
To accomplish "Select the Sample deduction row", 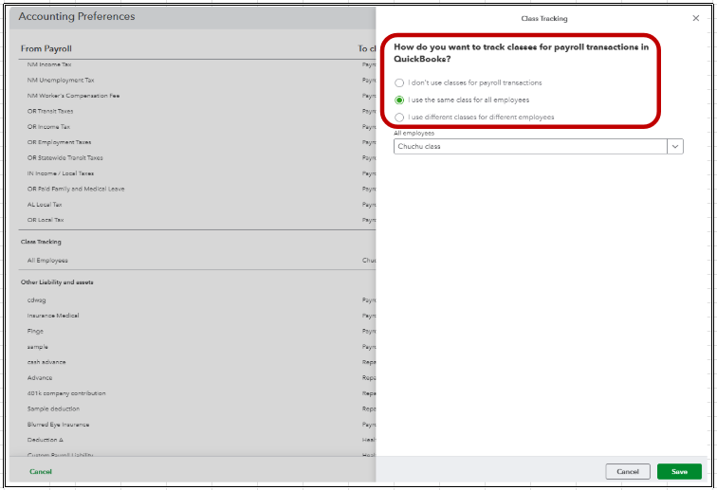I will click(54, 408).
